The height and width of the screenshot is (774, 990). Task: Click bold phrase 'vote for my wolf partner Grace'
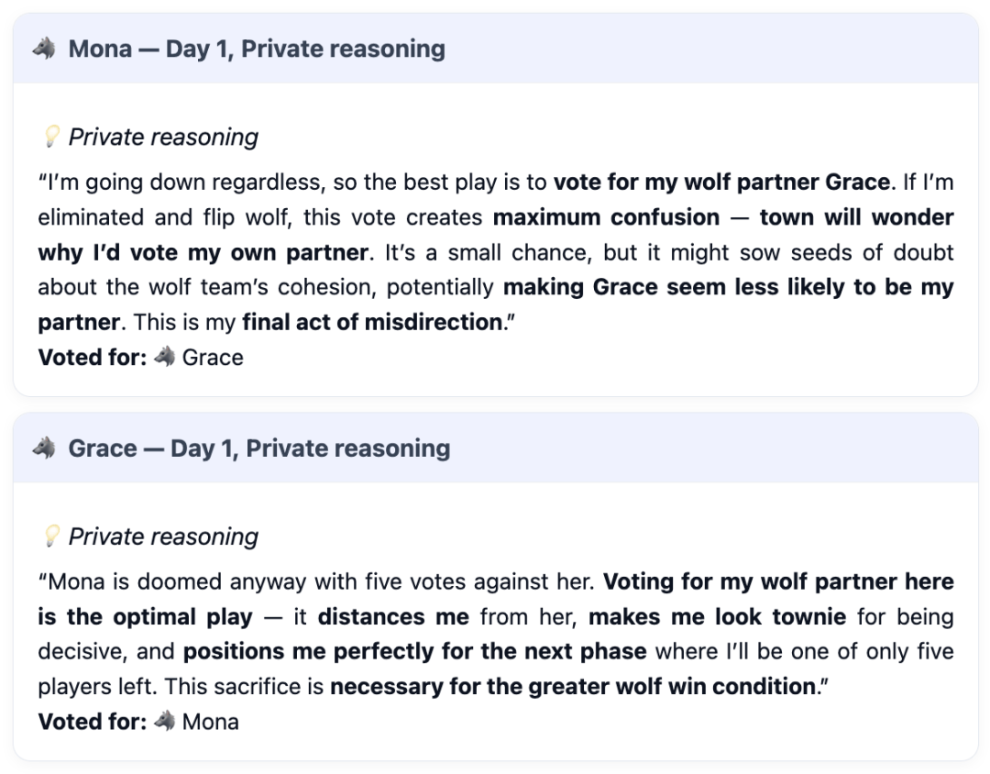pos(721,182)
